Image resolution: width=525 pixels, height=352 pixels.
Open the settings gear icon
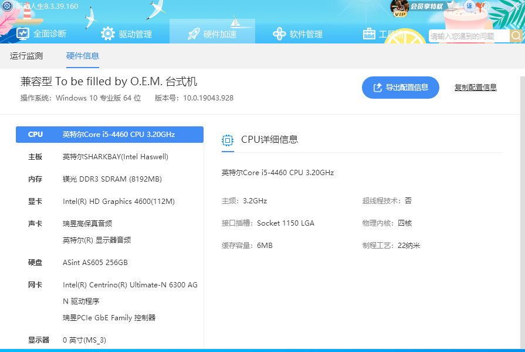click(486, 6)
